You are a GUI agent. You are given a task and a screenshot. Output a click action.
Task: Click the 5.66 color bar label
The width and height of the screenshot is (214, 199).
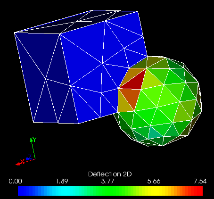(154, 181)
